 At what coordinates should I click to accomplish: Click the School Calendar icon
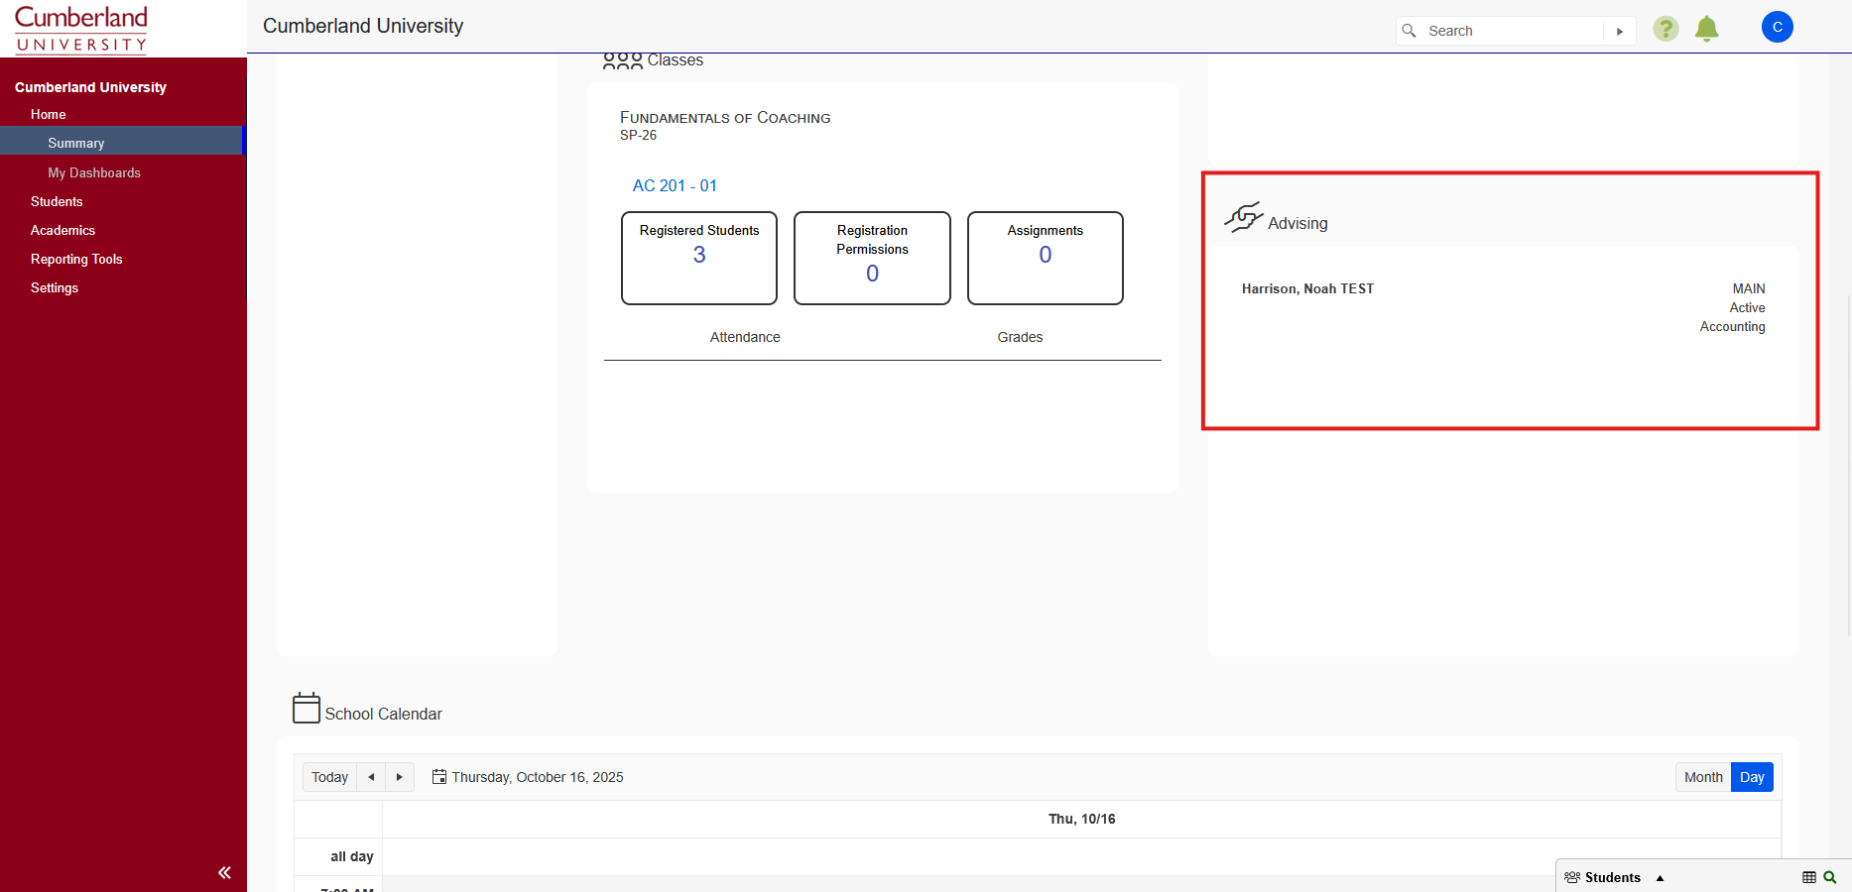click(307, 708)
